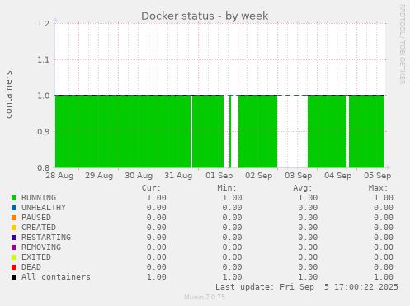The image size is (410, 306).
Task: Click the REMOVING legend label
Action: (41, 247)
